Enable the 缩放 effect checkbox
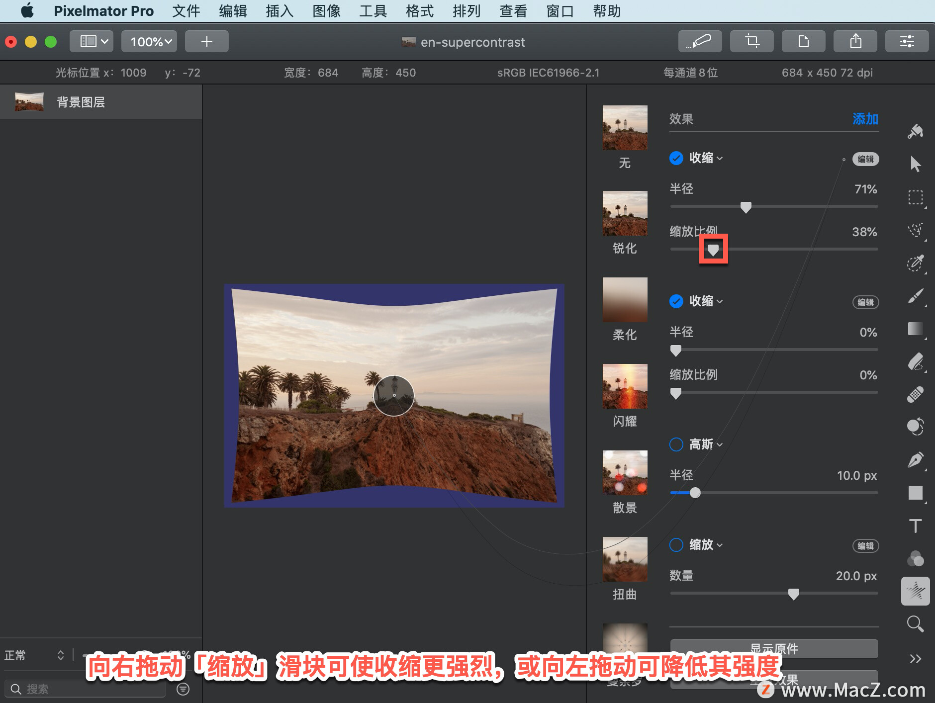 [676, 545]
